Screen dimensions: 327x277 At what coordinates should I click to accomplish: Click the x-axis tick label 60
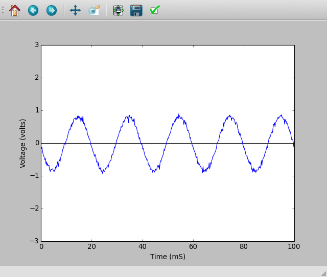(193, 246)
